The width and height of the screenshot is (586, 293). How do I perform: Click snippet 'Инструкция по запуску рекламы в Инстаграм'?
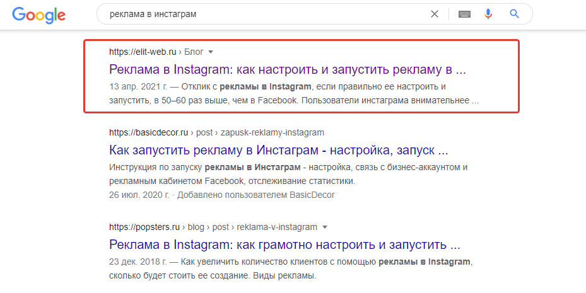205,167
